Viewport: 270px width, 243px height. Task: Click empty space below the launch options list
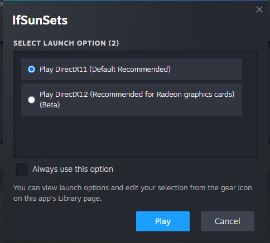click(136, 137)
